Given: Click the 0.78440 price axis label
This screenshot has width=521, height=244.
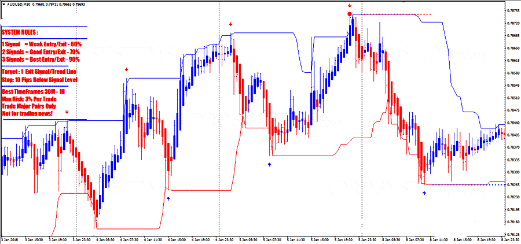Looking at the screenshot, I should 513,123.
